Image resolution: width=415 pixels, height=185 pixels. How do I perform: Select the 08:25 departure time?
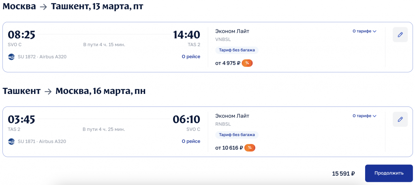(x=21, y=35)
